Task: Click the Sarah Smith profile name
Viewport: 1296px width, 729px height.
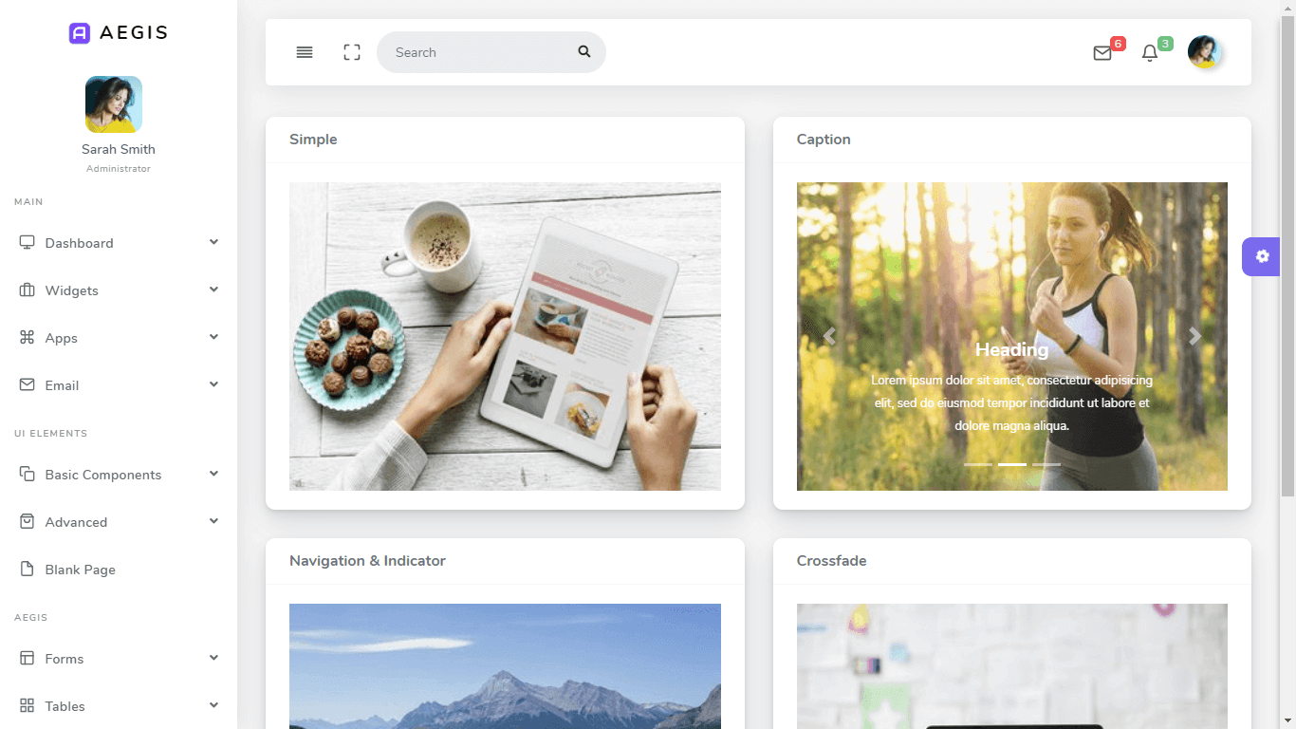Action: click(x=119, y=149)
